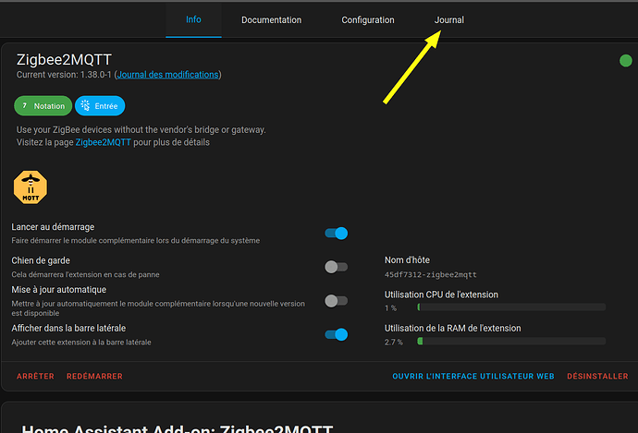638x433 pixels.
Task: Open the Journal tab
Action: pyautogui.click(x=448, y=20)
